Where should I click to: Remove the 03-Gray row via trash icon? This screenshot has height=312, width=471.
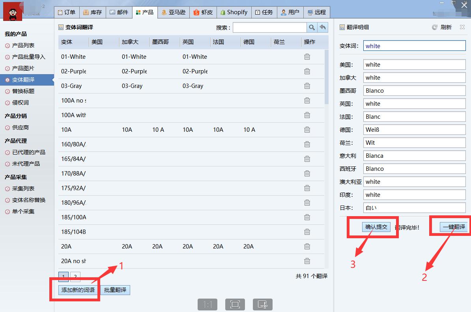click(x=307, y=86)
